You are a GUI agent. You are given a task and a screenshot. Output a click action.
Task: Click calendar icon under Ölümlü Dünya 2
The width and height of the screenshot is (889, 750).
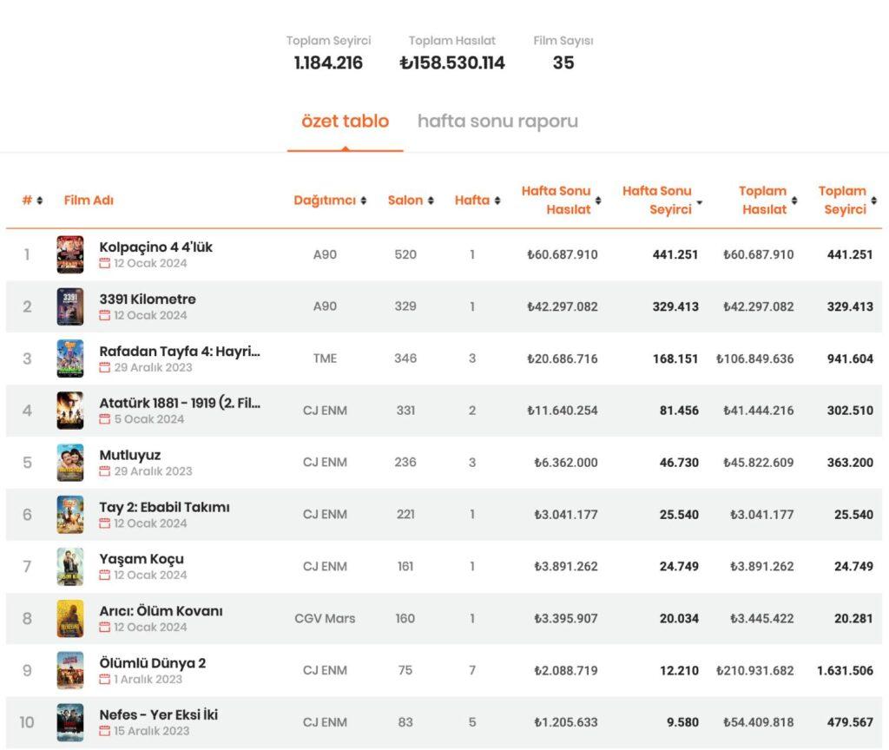click(105, 680)
